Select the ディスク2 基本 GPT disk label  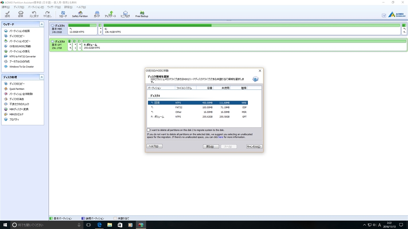(58, 45)
